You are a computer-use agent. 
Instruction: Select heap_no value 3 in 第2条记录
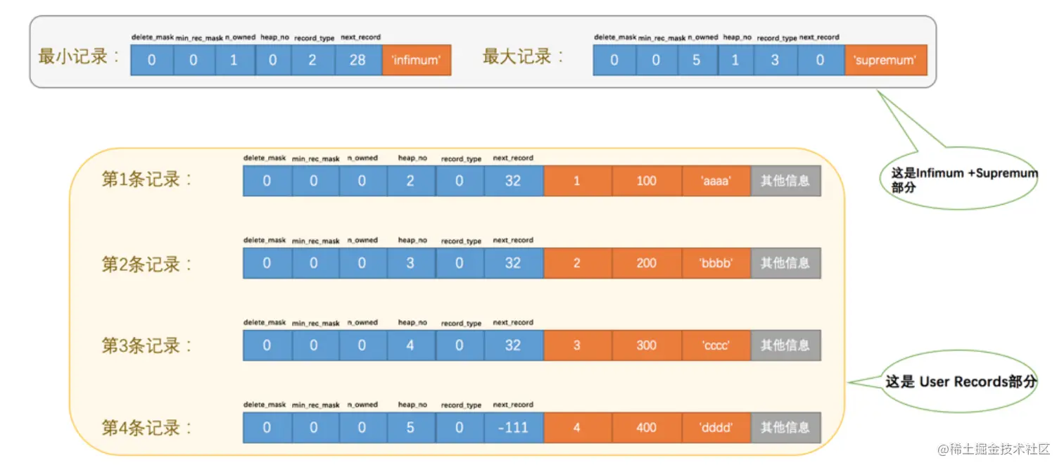point(410,263)
